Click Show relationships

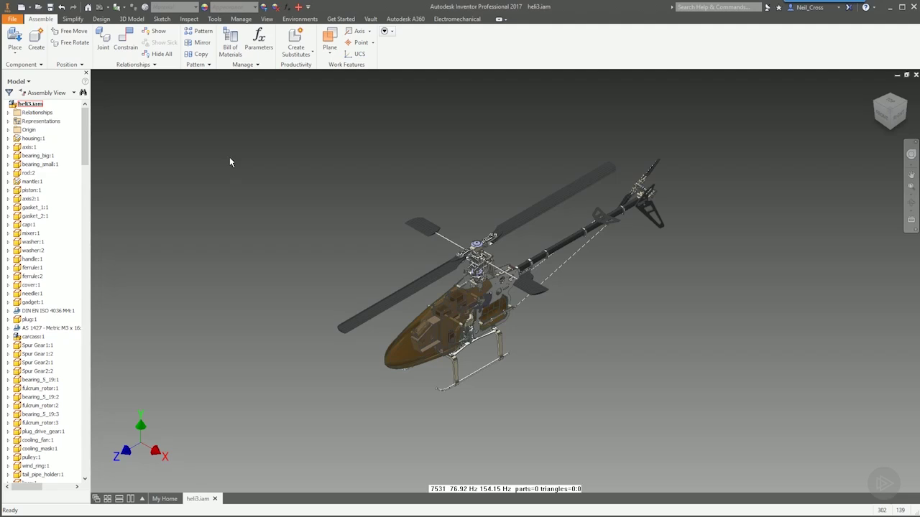click(154, 31)
